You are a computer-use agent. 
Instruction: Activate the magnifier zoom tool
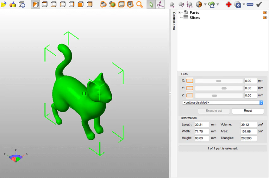point(139,4)
